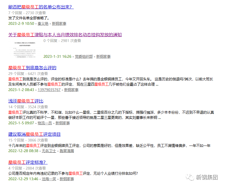The width and height of the screenshot is (225, 187).
Task: Open 新钢家事 board beside 秦义绝
Action: tap(59, 23)
